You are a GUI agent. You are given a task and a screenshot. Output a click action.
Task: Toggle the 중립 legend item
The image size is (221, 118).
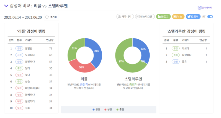[x=120, y=110]
